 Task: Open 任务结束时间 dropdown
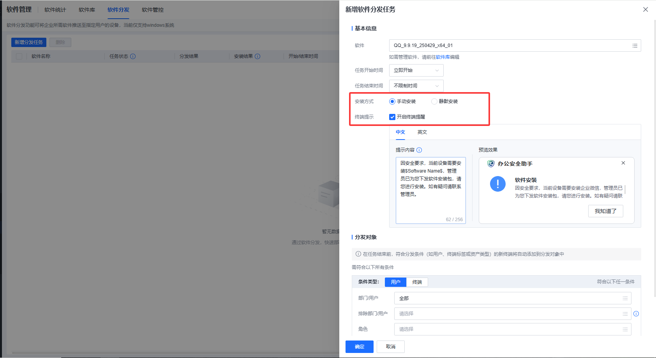click(x=416, y=86)
